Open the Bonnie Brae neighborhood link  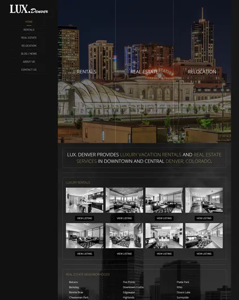coord(76,293)
